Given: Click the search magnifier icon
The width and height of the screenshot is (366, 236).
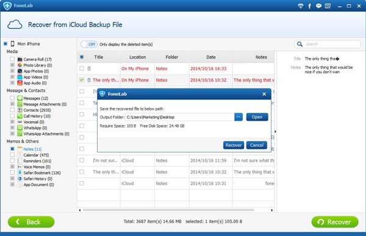Looking at the screenshot, I should (300, 44).
